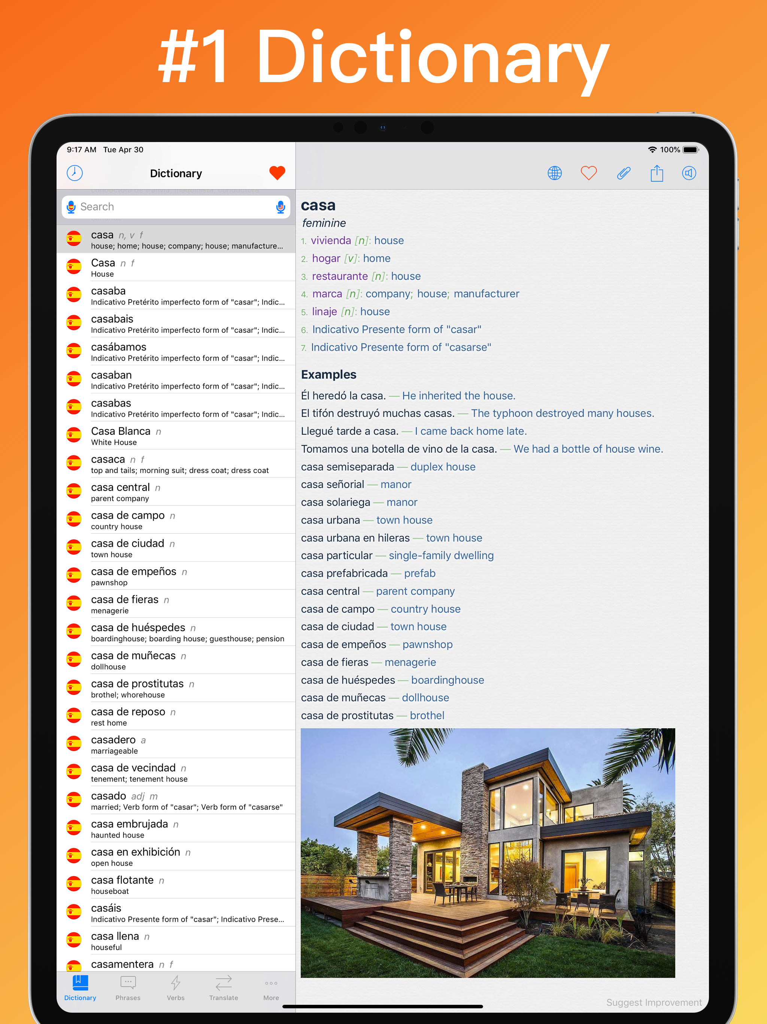Share the casa entry
The height and width of the screenshot is (1024, 767).
point(657,173)
